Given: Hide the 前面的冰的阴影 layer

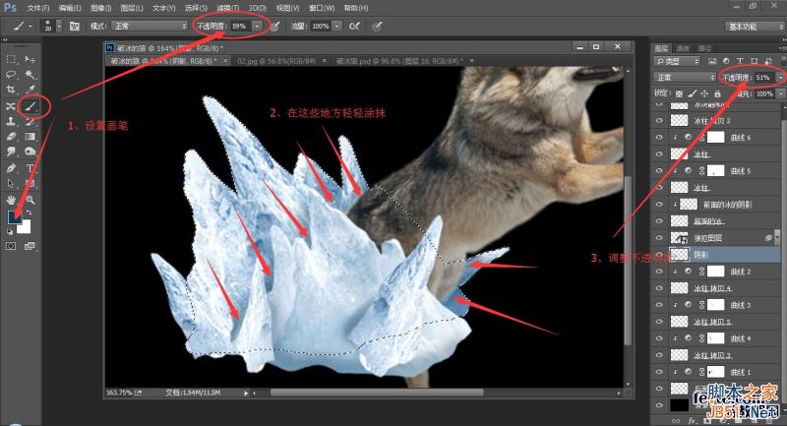Looking at the screenshot, I should point(659,205).
